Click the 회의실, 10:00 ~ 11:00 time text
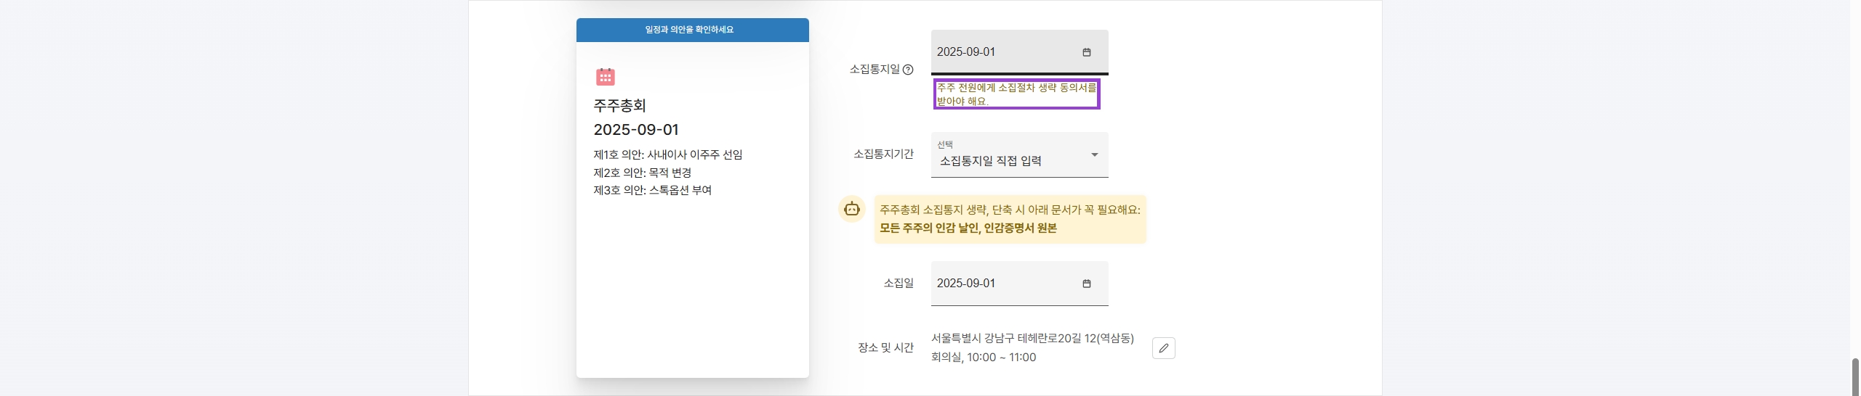The width and height of the screenshot is (1861, 396). coord(984,357)
